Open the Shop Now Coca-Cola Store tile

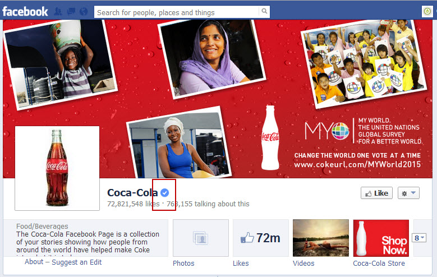click(x=381, y=238)
